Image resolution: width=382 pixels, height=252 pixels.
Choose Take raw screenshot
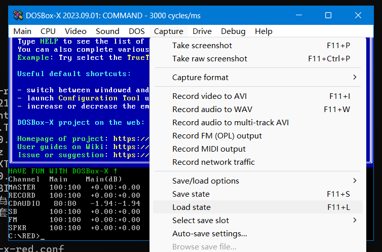pyautogui.click(x=258, y=59)
